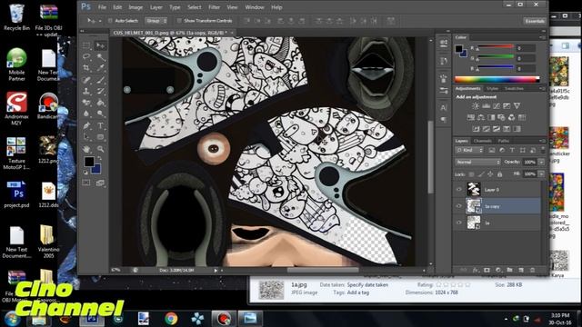Image resolution: width=582 pixels, height=327 pixels.
Task: Open the Layers panel options menu
Action: point(543,141)
